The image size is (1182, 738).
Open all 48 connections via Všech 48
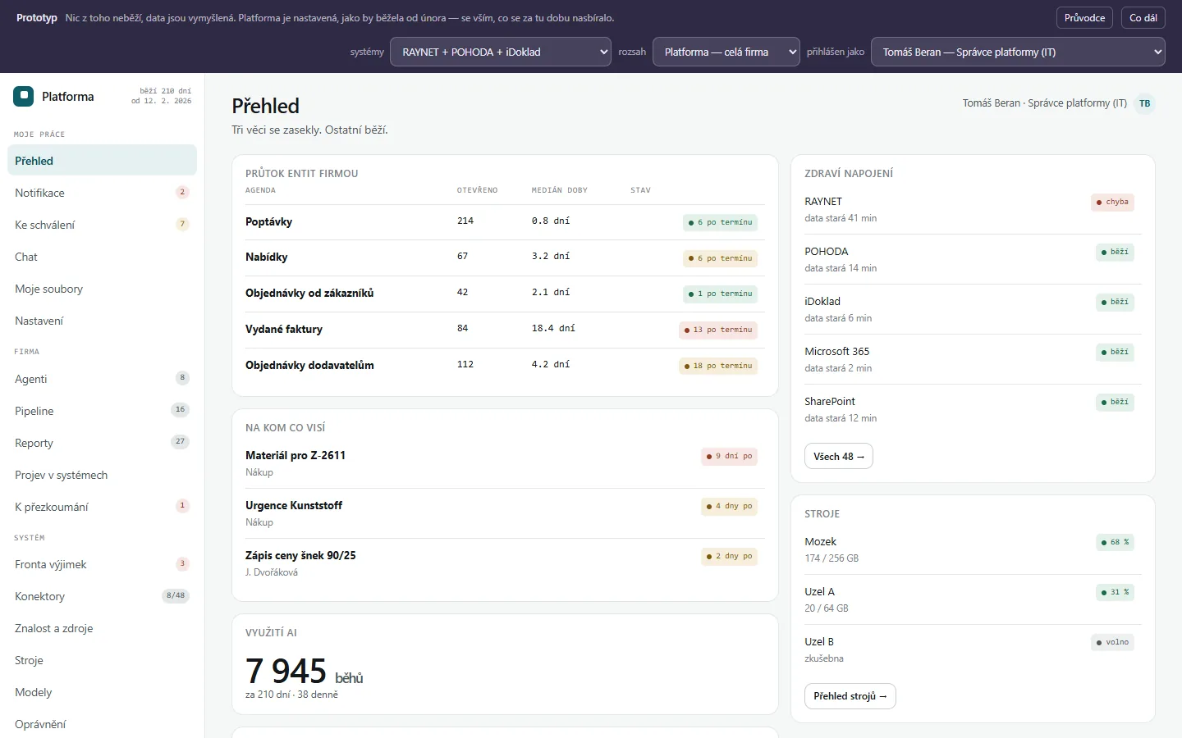coord(838,456)
